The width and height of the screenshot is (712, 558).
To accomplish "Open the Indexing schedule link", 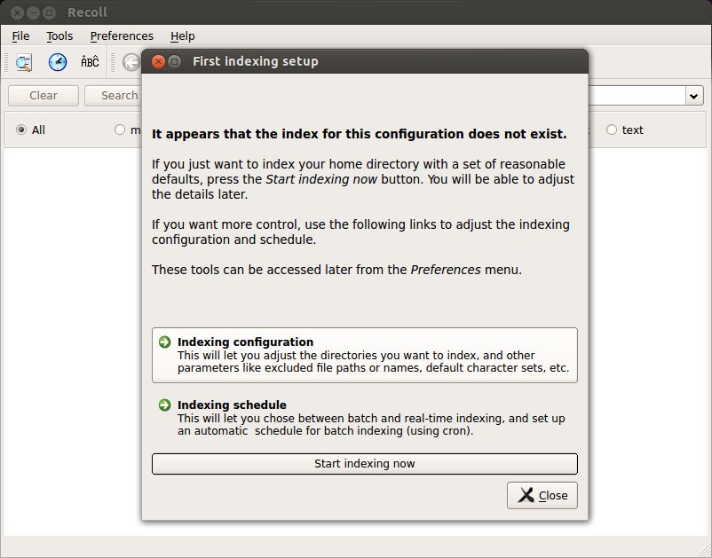I will pyautogui.click(x=365, y=417).
